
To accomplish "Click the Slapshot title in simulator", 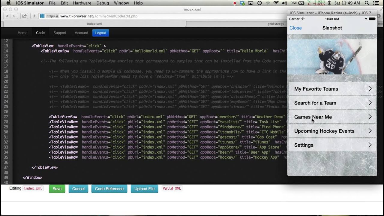I will pos(332,28).
